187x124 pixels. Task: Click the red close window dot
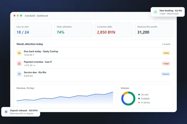(x=14, y=16)
